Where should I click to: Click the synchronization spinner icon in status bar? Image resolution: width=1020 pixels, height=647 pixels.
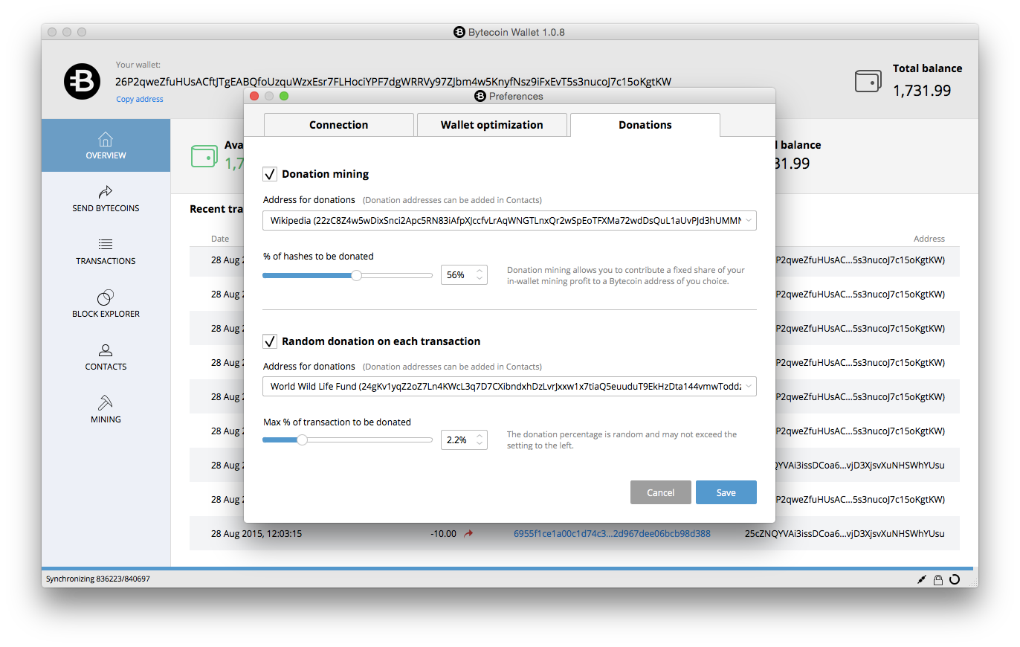tap(955, 579)
